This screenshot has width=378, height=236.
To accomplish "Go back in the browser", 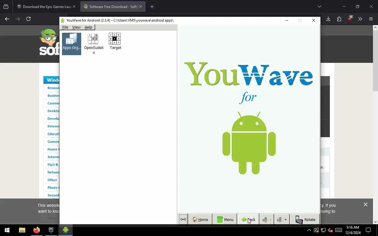I will click(x=7, y=19).
